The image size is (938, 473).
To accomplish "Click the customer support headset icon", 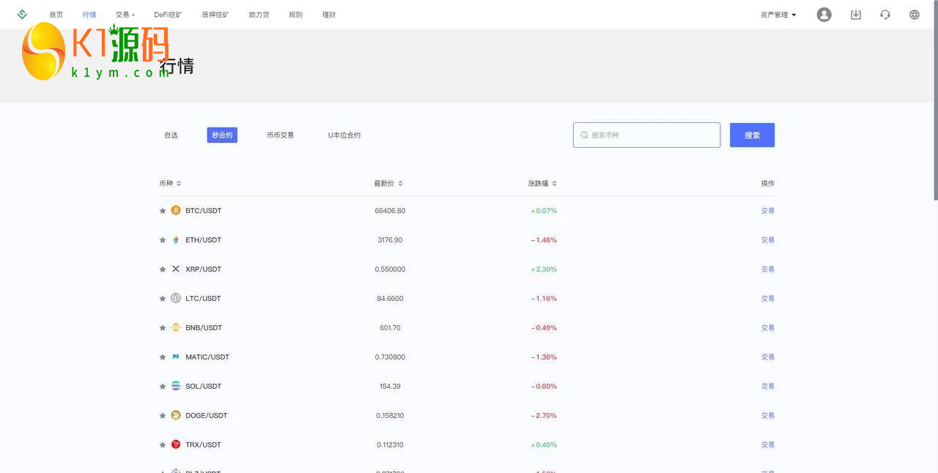I will pyautogui.click(x=885, y=15).
